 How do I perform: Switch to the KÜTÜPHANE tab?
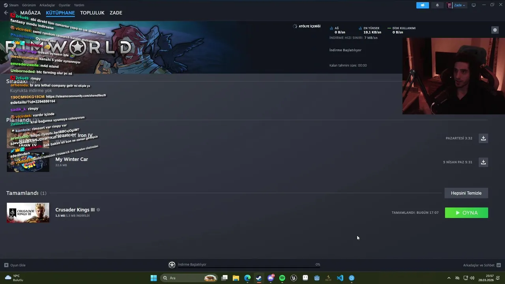point(60,13)
